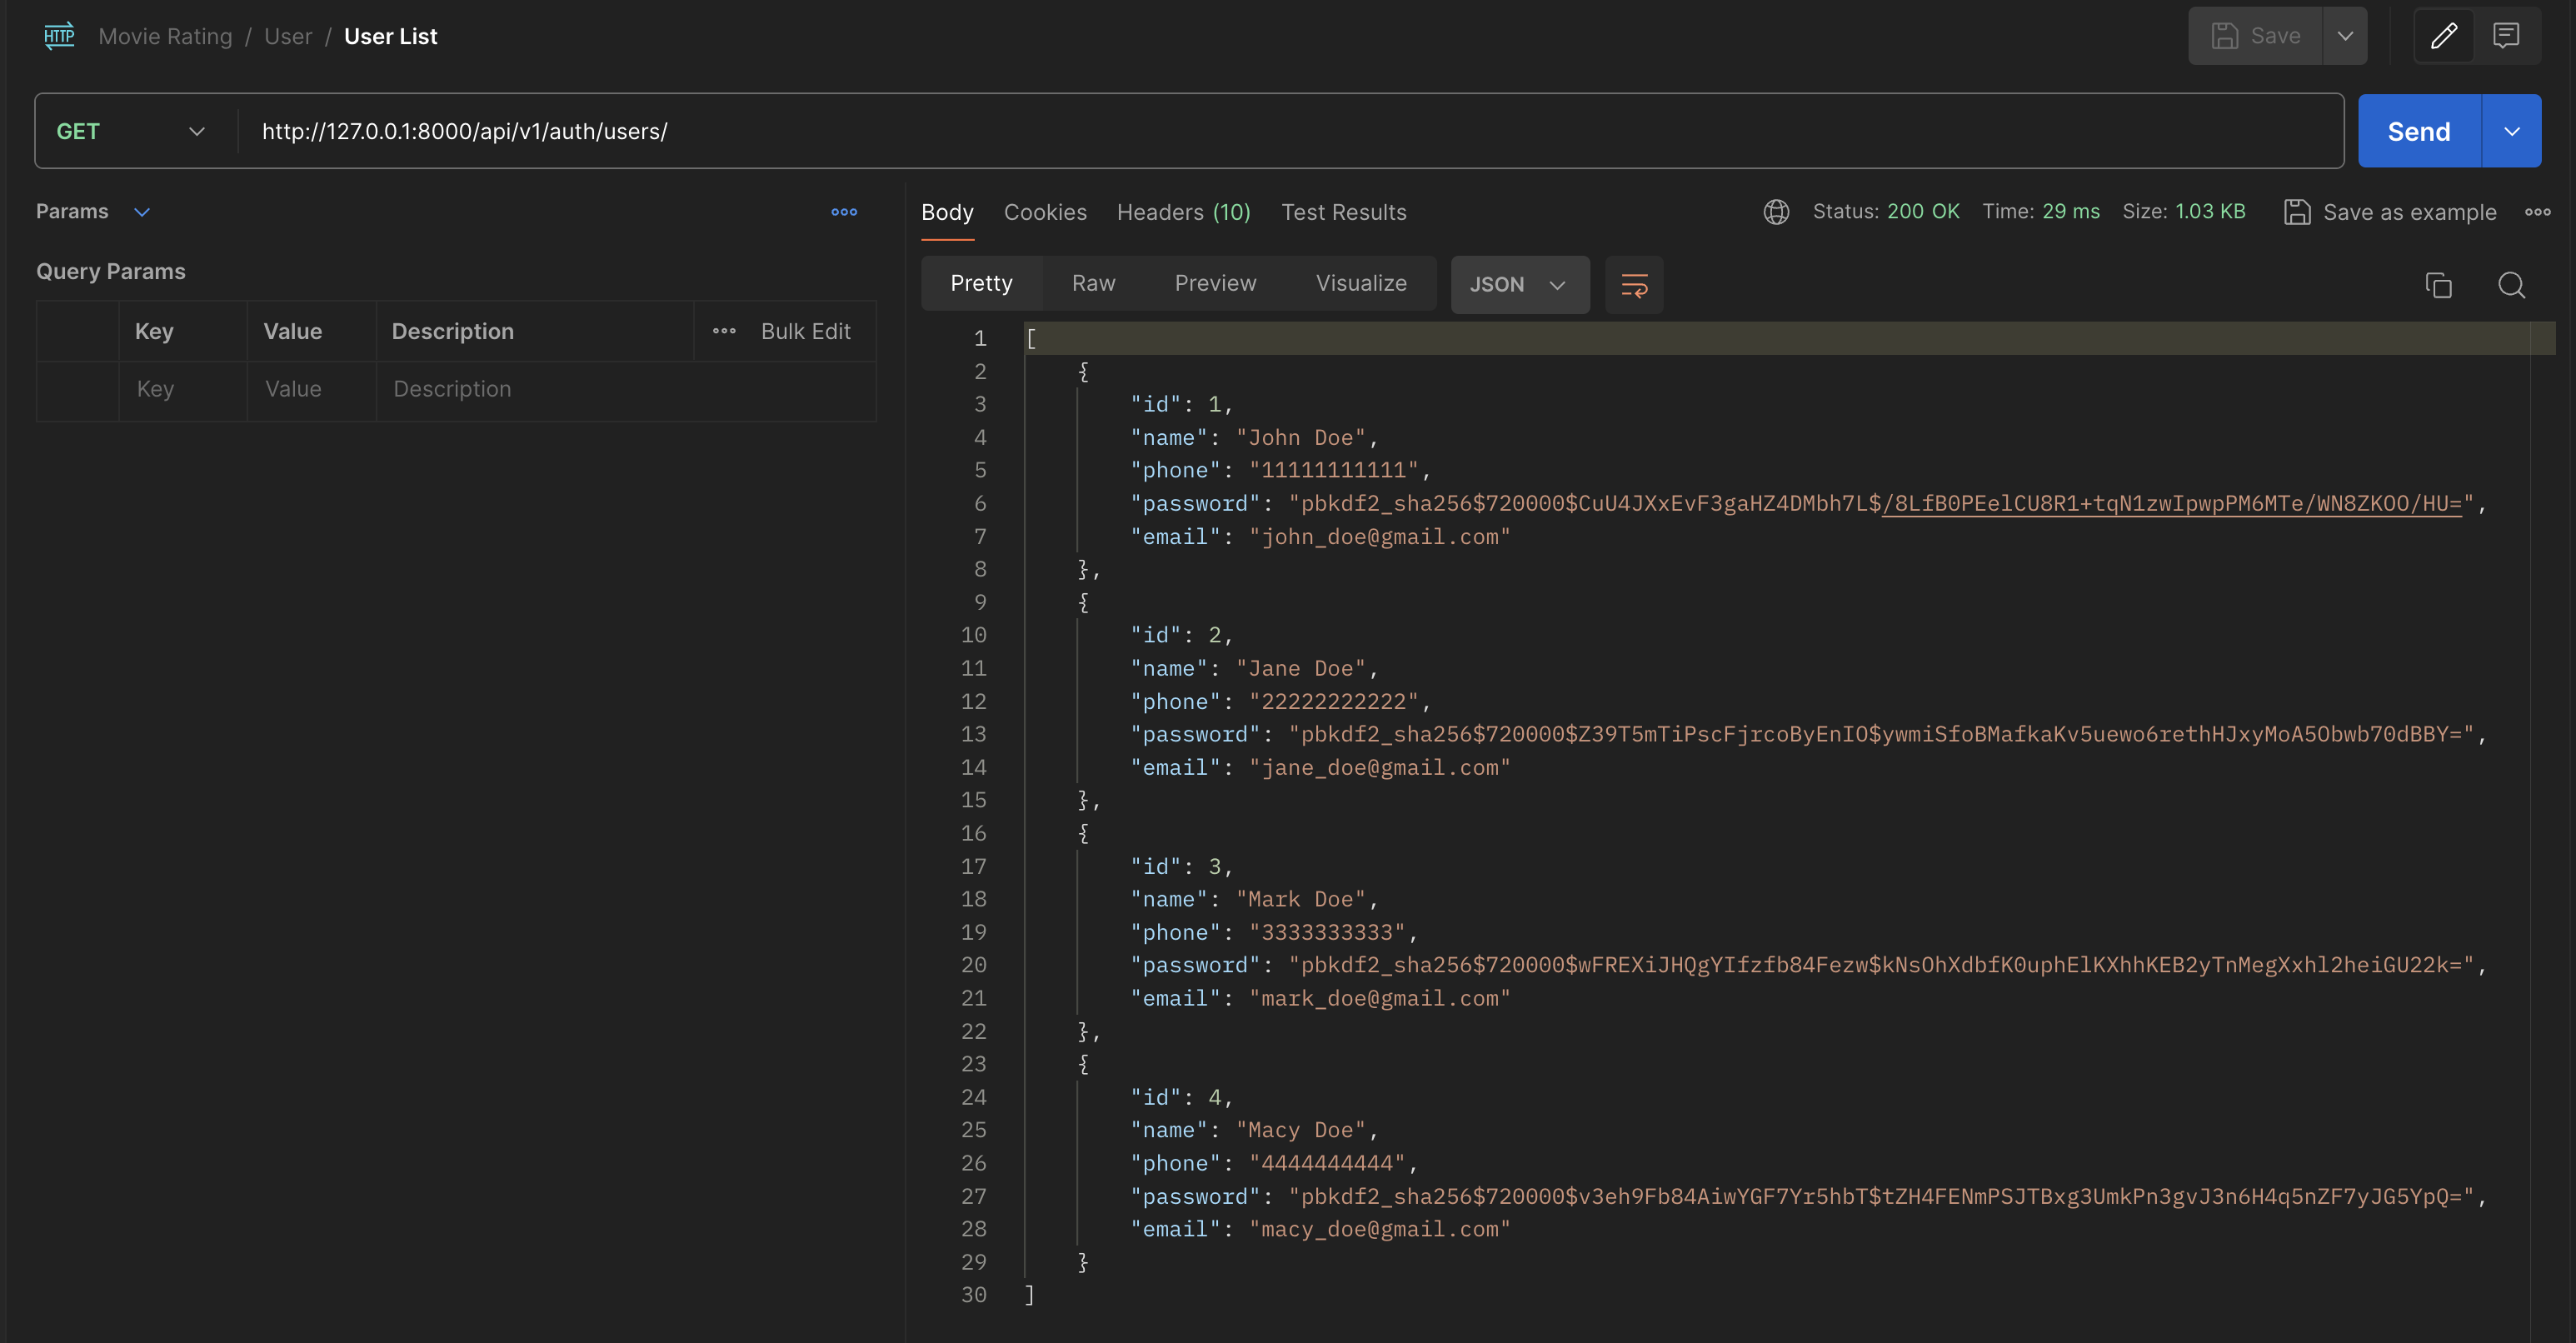
Task: Copy response body with copy icon
Action: coord(2438,285)
